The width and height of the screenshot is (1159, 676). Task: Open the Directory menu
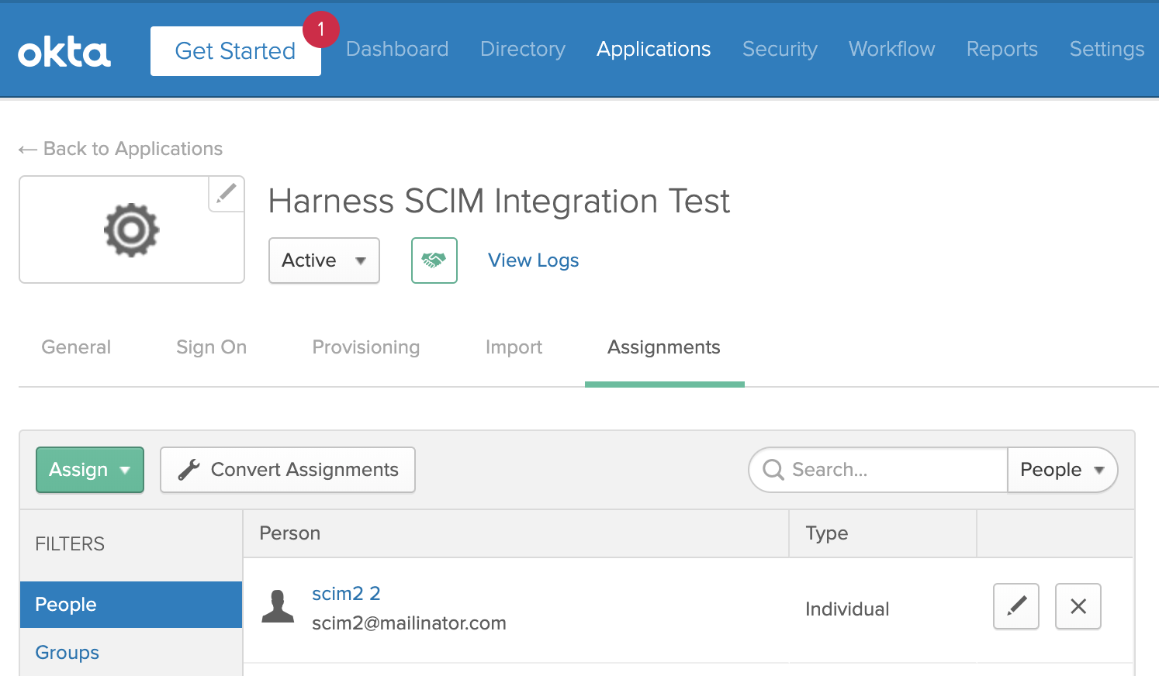point(523,49)
